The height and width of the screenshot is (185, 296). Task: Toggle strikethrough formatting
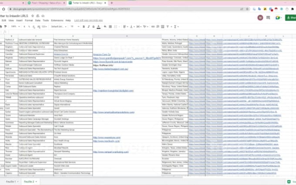point(94,27)
